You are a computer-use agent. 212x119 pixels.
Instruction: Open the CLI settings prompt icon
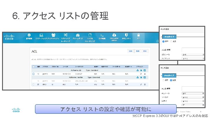(102, 35)
